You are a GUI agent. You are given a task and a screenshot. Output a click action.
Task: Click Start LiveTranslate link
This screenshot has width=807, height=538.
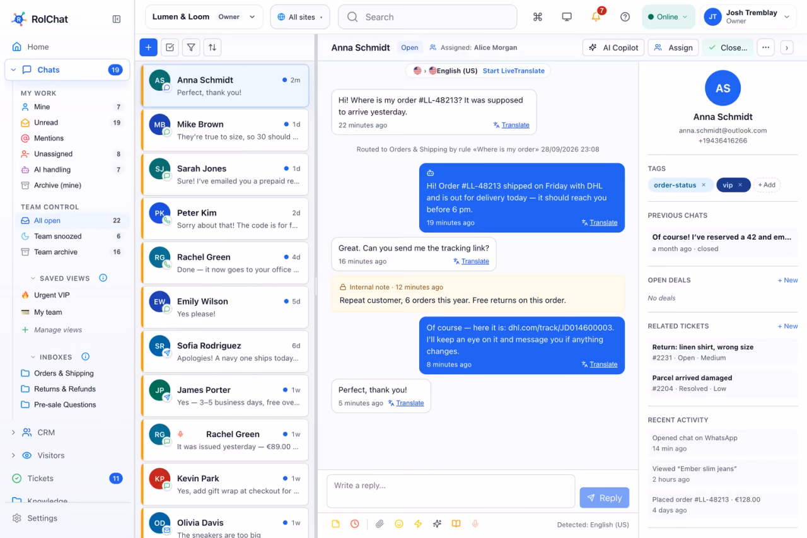pyautogui.click(x=514, y=71)
